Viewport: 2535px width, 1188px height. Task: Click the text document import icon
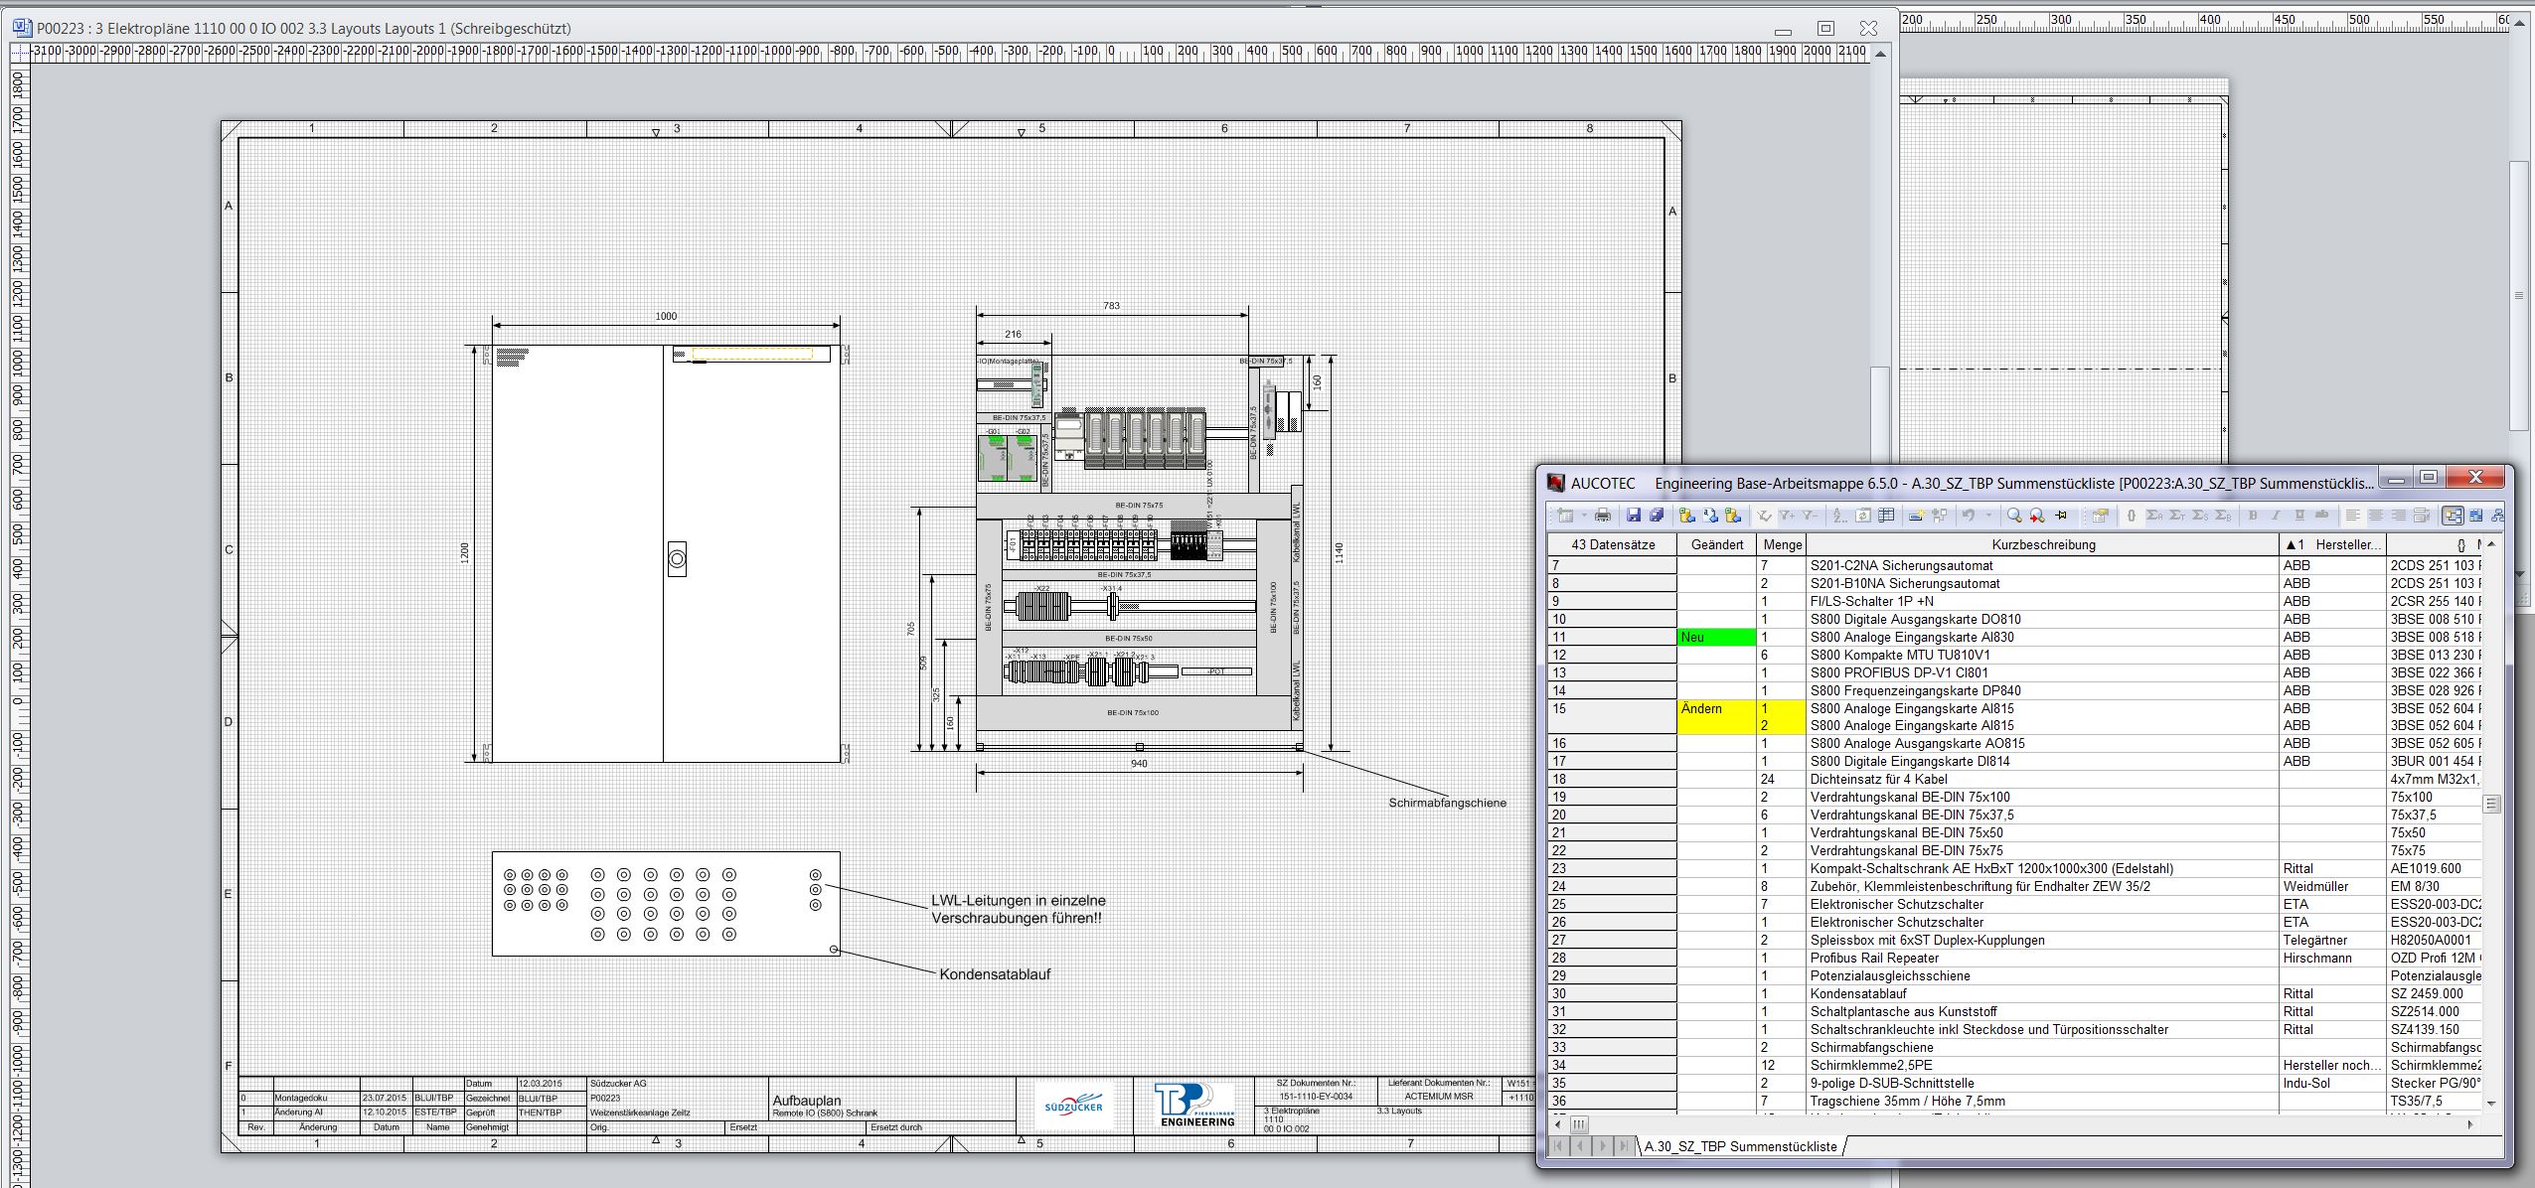point(1710,516)
